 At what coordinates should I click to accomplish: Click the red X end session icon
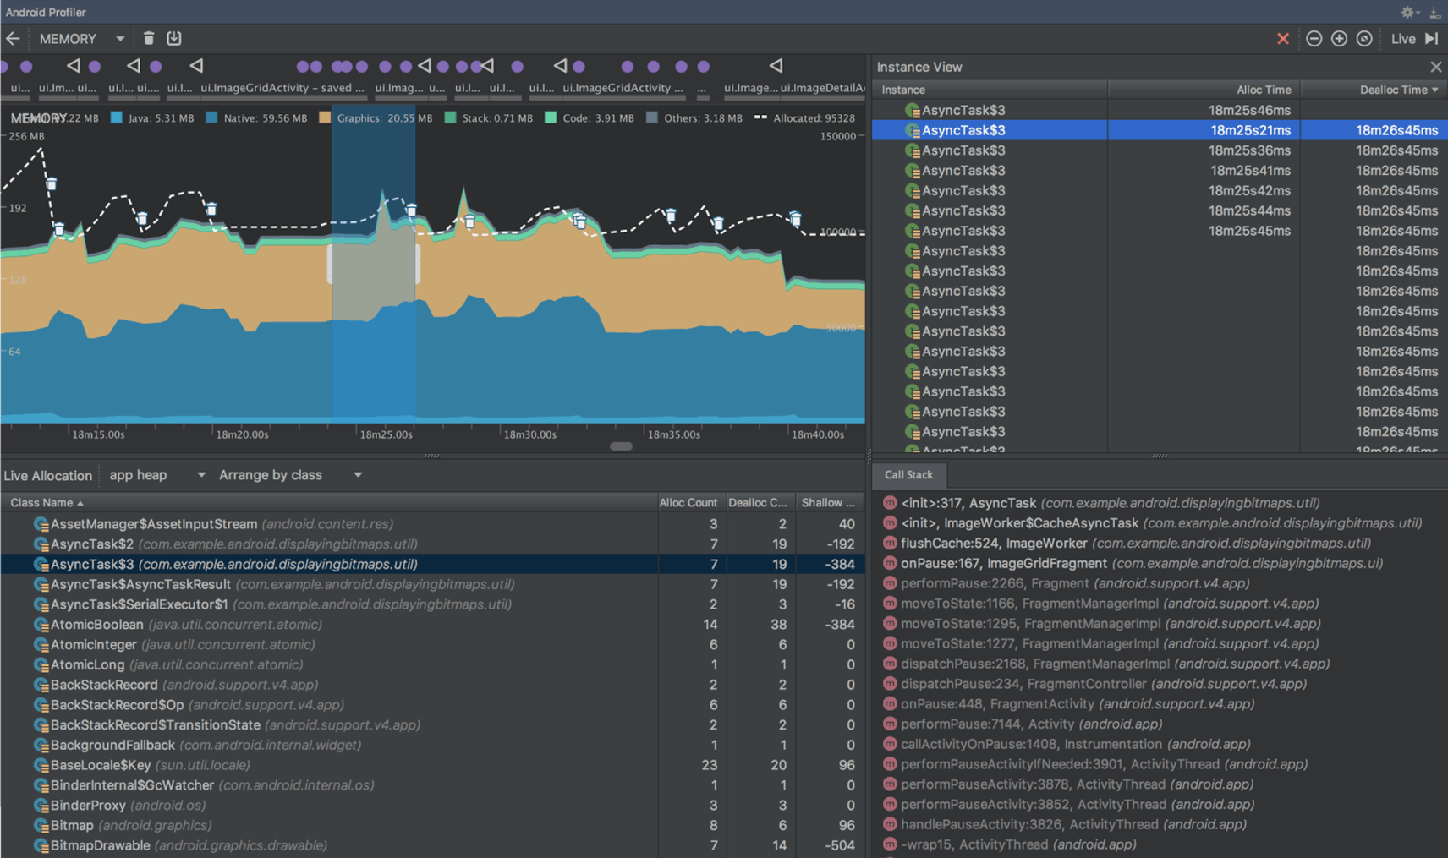coord(1283,39)
